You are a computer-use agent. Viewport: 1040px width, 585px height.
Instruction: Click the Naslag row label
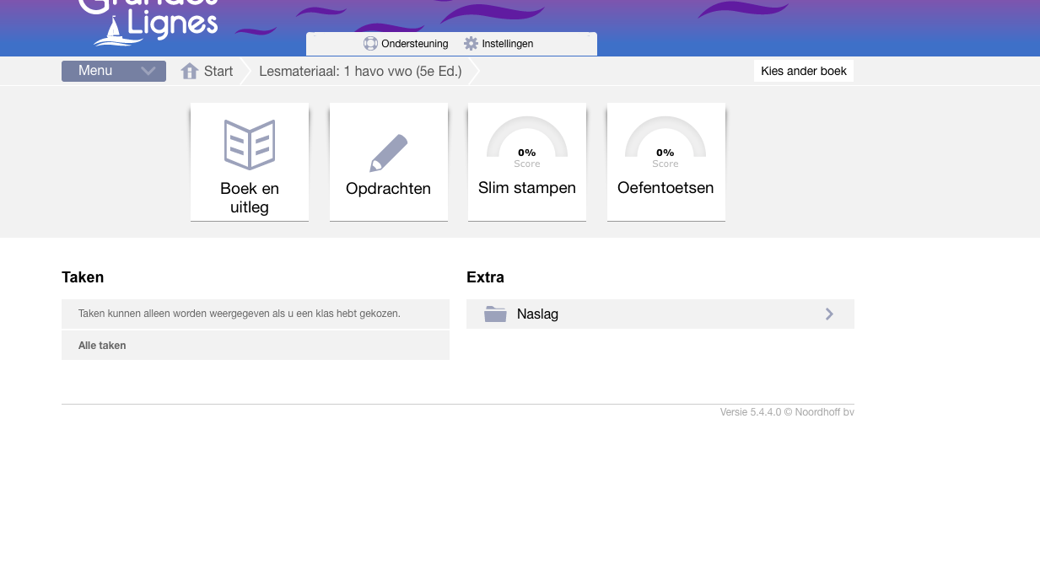tap(537, 314)
